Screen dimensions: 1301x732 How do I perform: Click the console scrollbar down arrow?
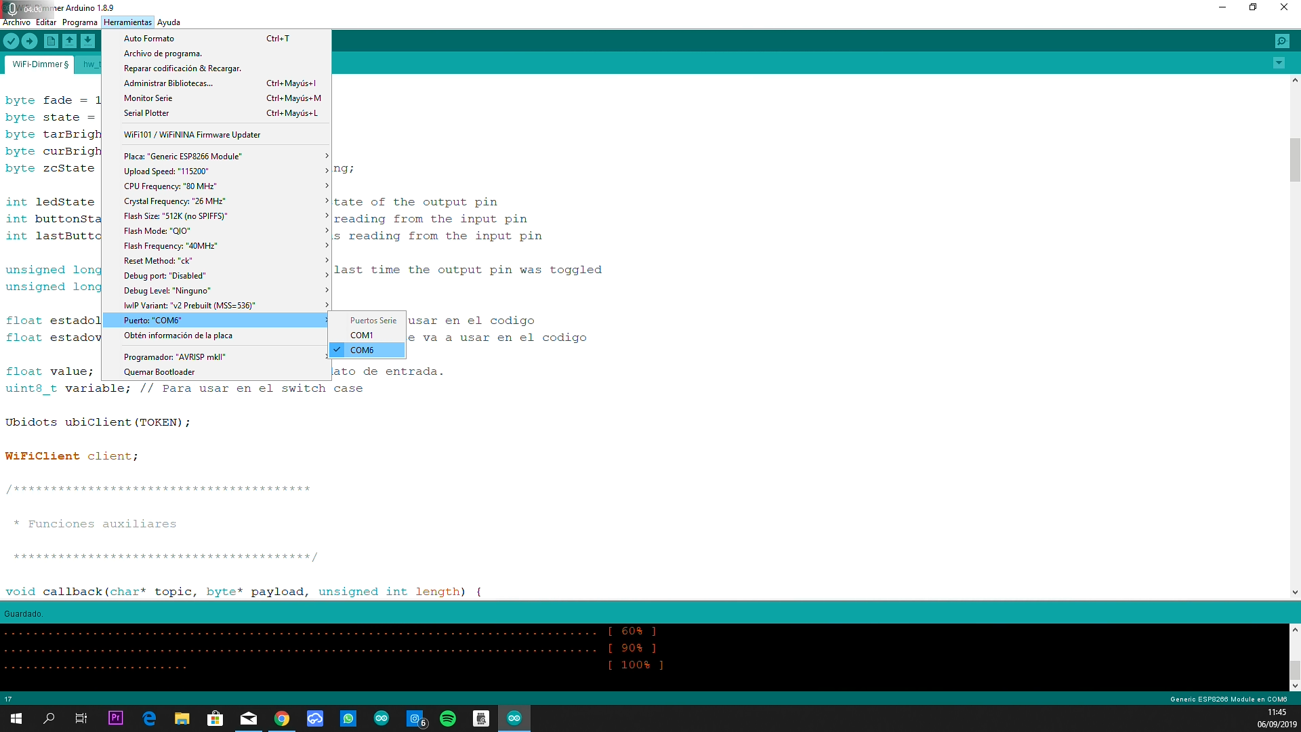pos(1295,685)
